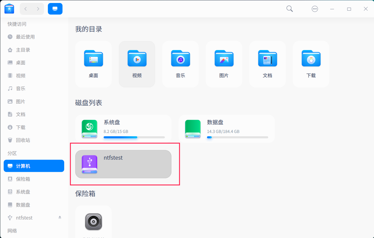
Task: Select 桌面 in the sidebar
Action: 34,63
